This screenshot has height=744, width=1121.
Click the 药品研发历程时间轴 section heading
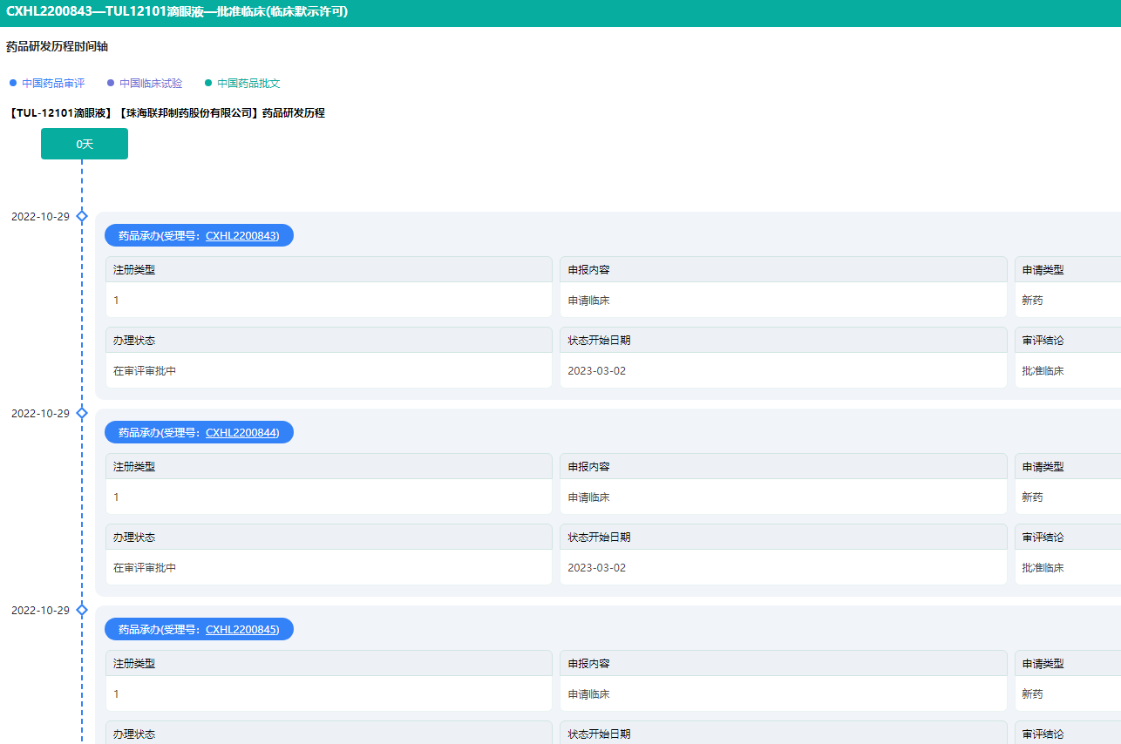click(58, 47)
